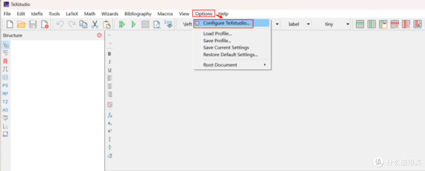Open the TZ (TikZ) panel

[6, 102]
